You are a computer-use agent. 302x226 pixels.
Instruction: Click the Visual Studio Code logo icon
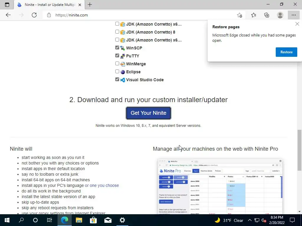pyautogui.click(x=123, y=80)
